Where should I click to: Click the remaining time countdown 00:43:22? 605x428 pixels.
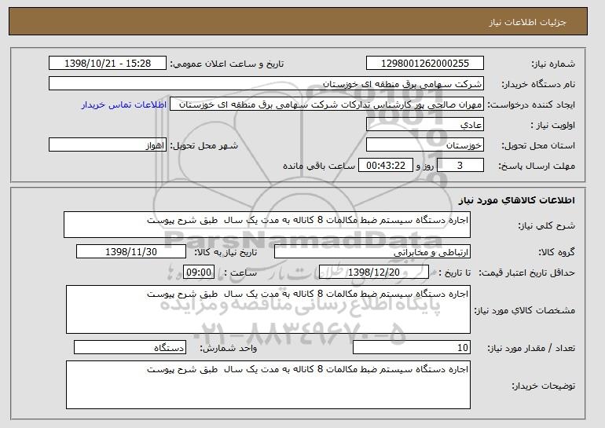(385, 166)
